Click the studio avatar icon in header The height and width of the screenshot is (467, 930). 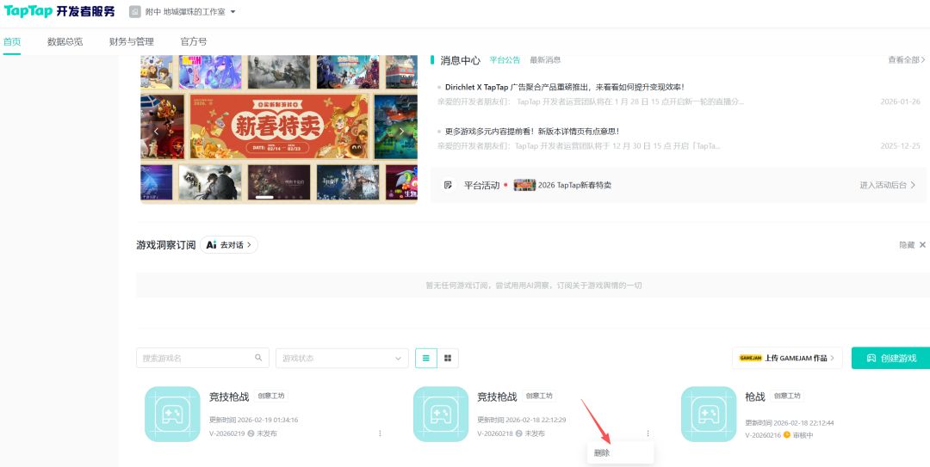pyautogui.click(x=134, y=12)
